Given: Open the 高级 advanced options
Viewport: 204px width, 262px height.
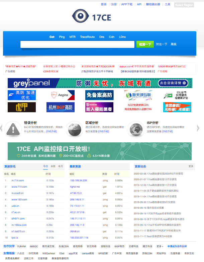Looking at the screenshot, I should coord(174,44).
